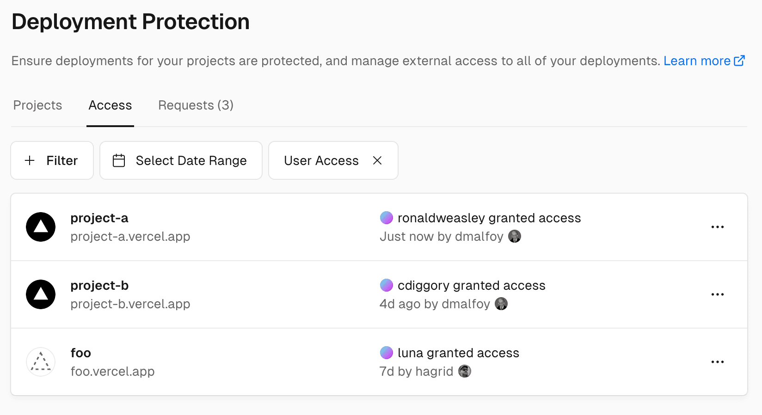
Task: Open the overflow menu for project-b
Action: (717, 294)
